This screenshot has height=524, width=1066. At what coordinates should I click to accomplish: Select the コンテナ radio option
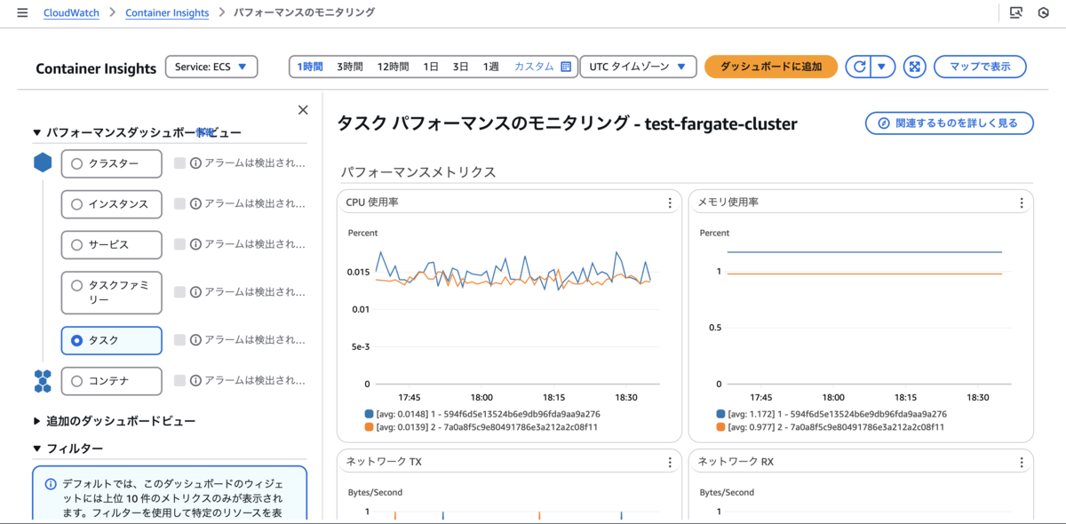pos(77,381)
